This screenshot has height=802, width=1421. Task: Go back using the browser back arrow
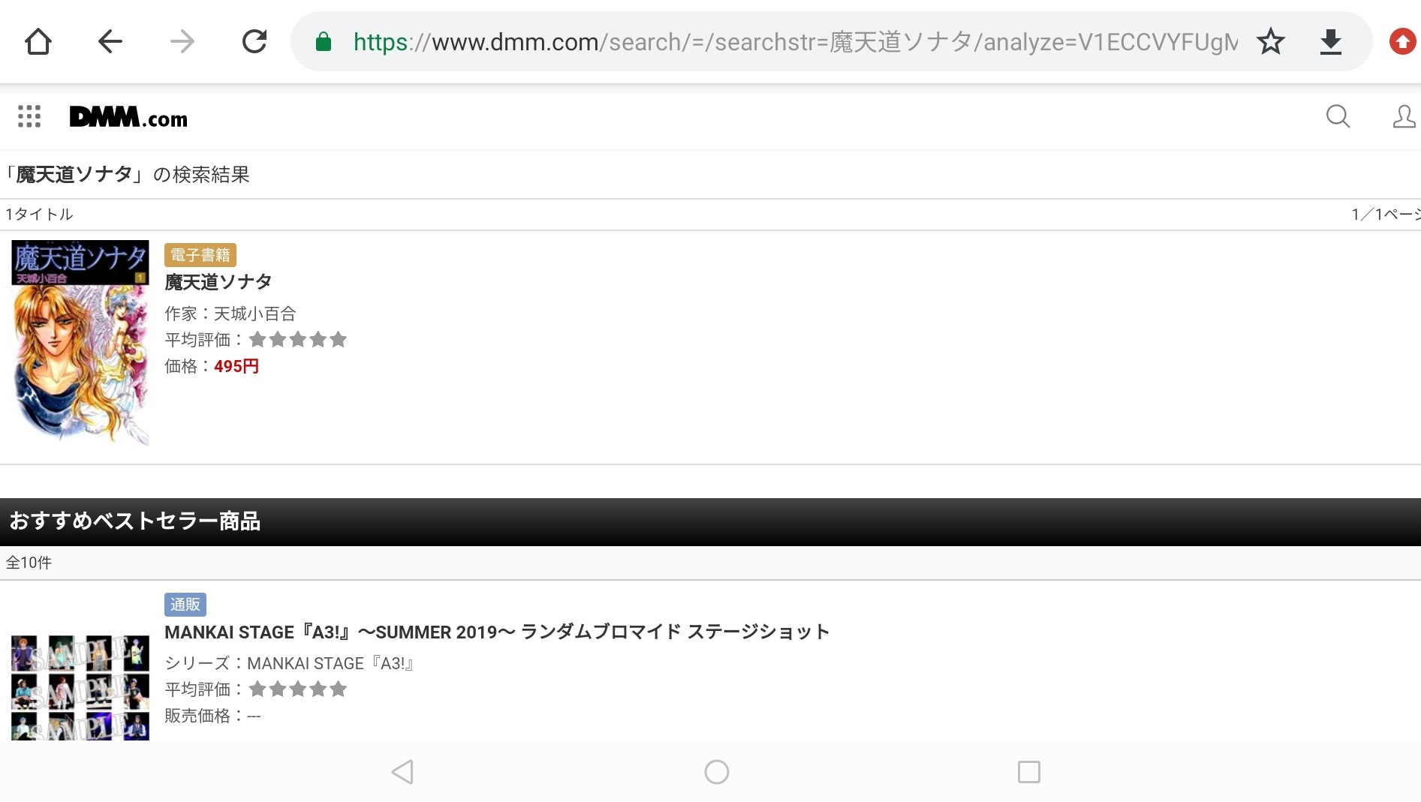(110, 41)
